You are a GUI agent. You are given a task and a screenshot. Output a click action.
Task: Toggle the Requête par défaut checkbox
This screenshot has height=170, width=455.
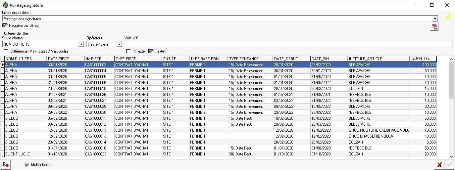pyautogui.click(x=5, y=25)
